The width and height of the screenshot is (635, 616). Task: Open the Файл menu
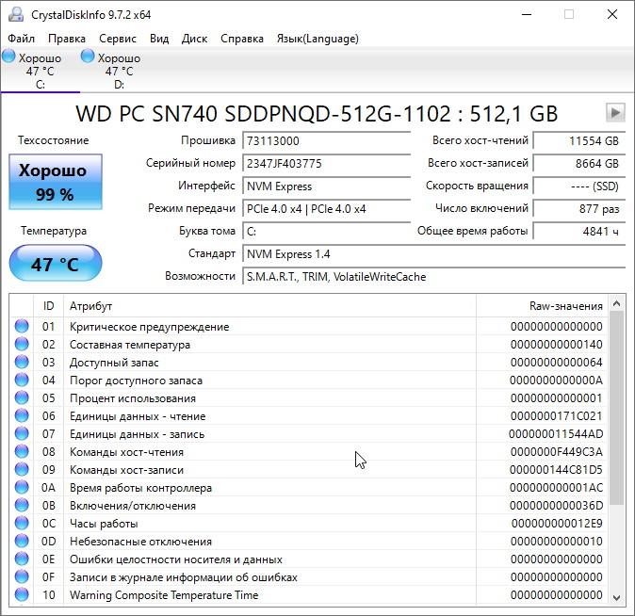point(21,39)
